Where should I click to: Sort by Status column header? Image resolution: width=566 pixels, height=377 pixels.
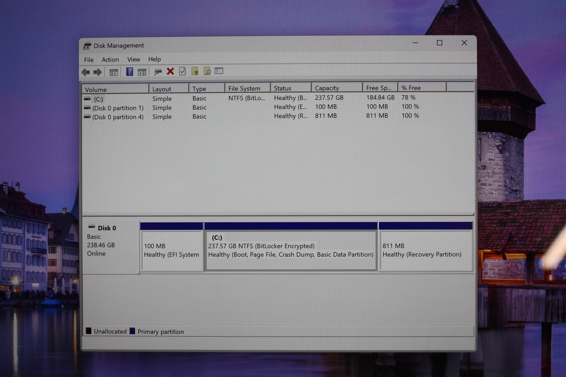point(291,88)
